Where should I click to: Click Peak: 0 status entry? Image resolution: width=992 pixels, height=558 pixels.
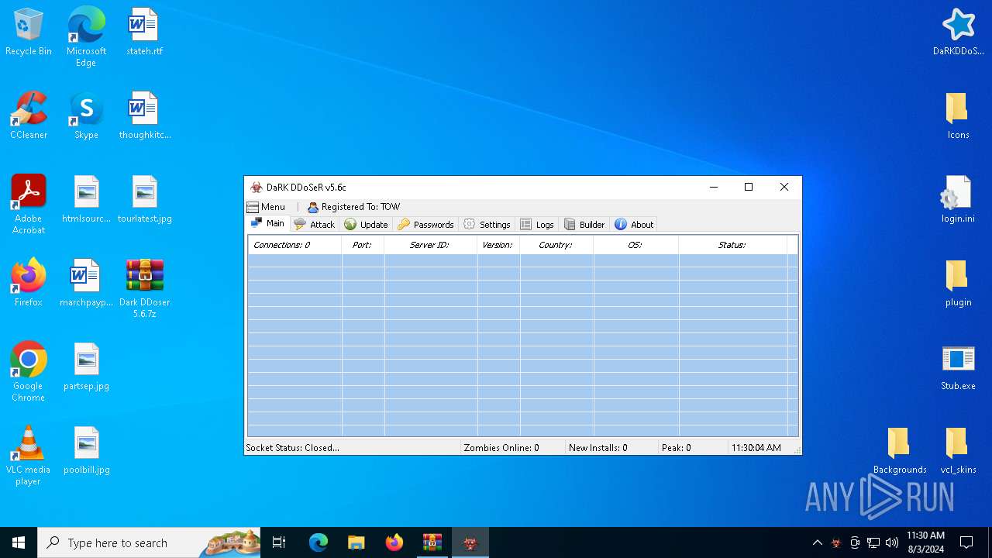tap(677, 447)
